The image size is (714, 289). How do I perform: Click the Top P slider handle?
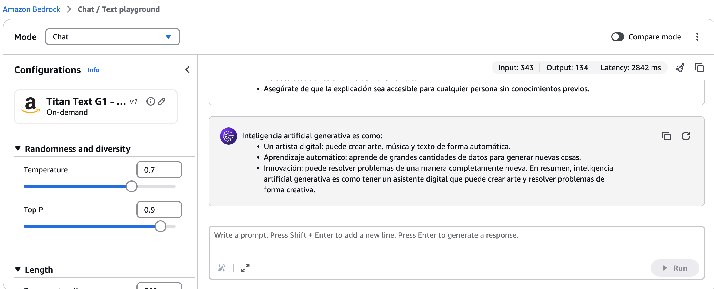tap(160, 226)
